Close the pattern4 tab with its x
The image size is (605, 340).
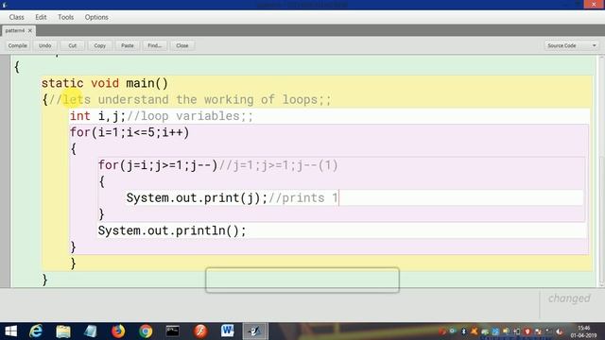[x=30, y=30]
